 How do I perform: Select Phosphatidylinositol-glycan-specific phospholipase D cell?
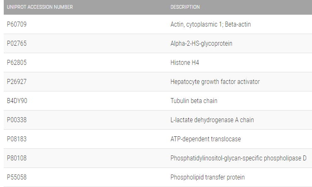(238, 158)
